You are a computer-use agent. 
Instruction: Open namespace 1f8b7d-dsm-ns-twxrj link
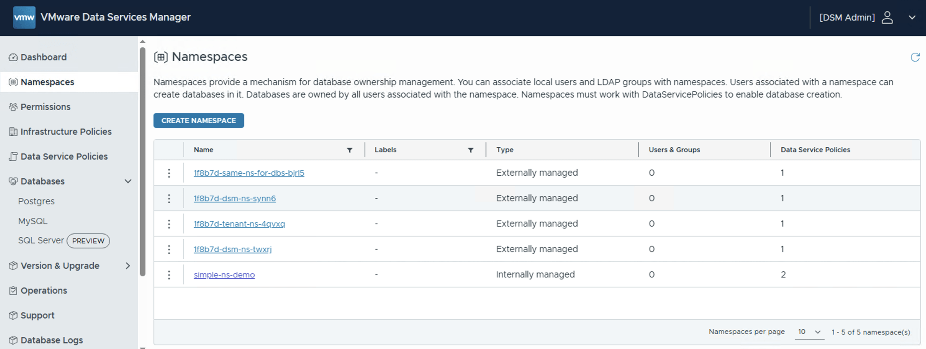point(233,249)
